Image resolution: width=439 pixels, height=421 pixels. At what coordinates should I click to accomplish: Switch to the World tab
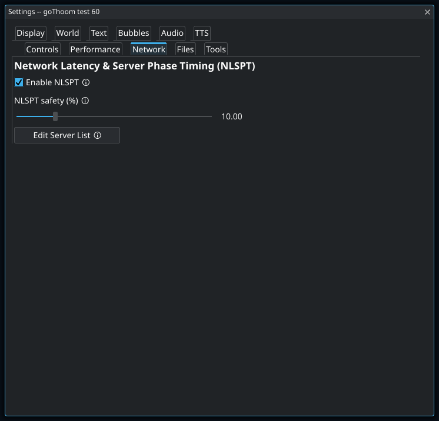point(68,33)
